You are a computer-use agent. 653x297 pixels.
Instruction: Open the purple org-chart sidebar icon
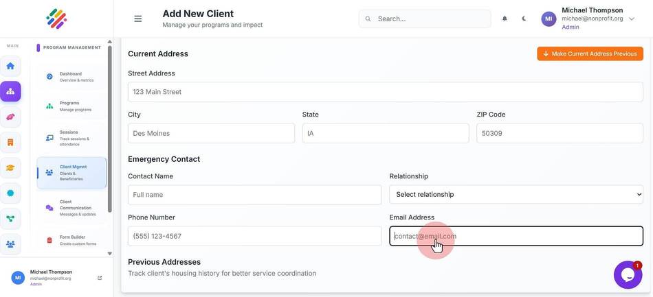click(x=10, y=91)
